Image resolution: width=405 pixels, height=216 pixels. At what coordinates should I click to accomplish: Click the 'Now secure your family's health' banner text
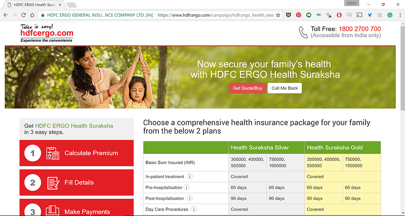click(x=264, y=64)
